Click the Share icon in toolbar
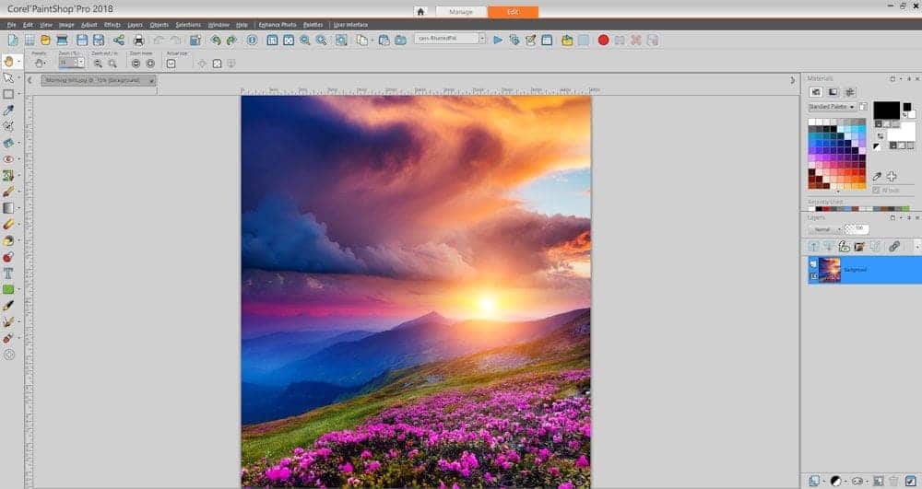The width and height of the screenshot is (922, 489). [x=118, y=40]
